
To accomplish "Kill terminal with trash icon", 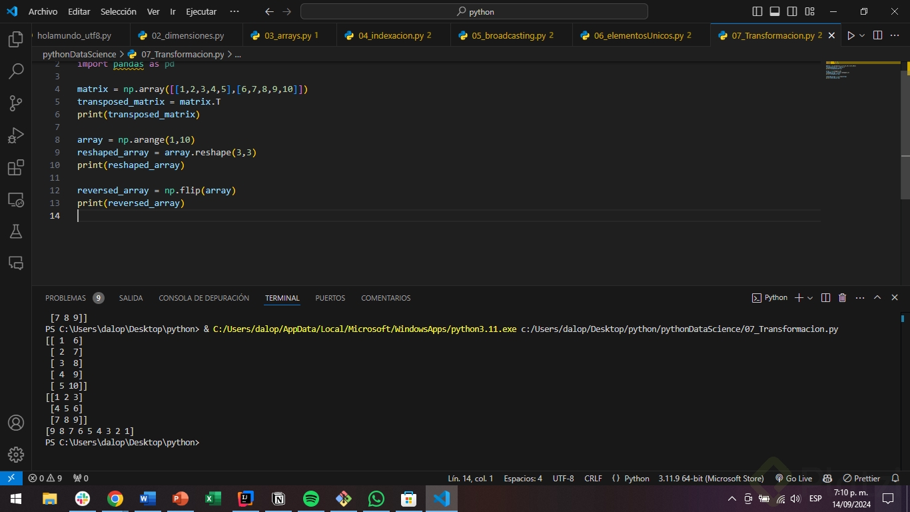I will (x=842, y=298).
